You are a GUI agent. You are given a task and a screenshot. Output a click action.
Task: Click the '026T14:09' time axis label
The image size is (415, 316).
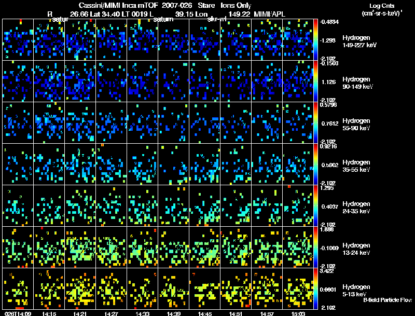click(18, 313)
